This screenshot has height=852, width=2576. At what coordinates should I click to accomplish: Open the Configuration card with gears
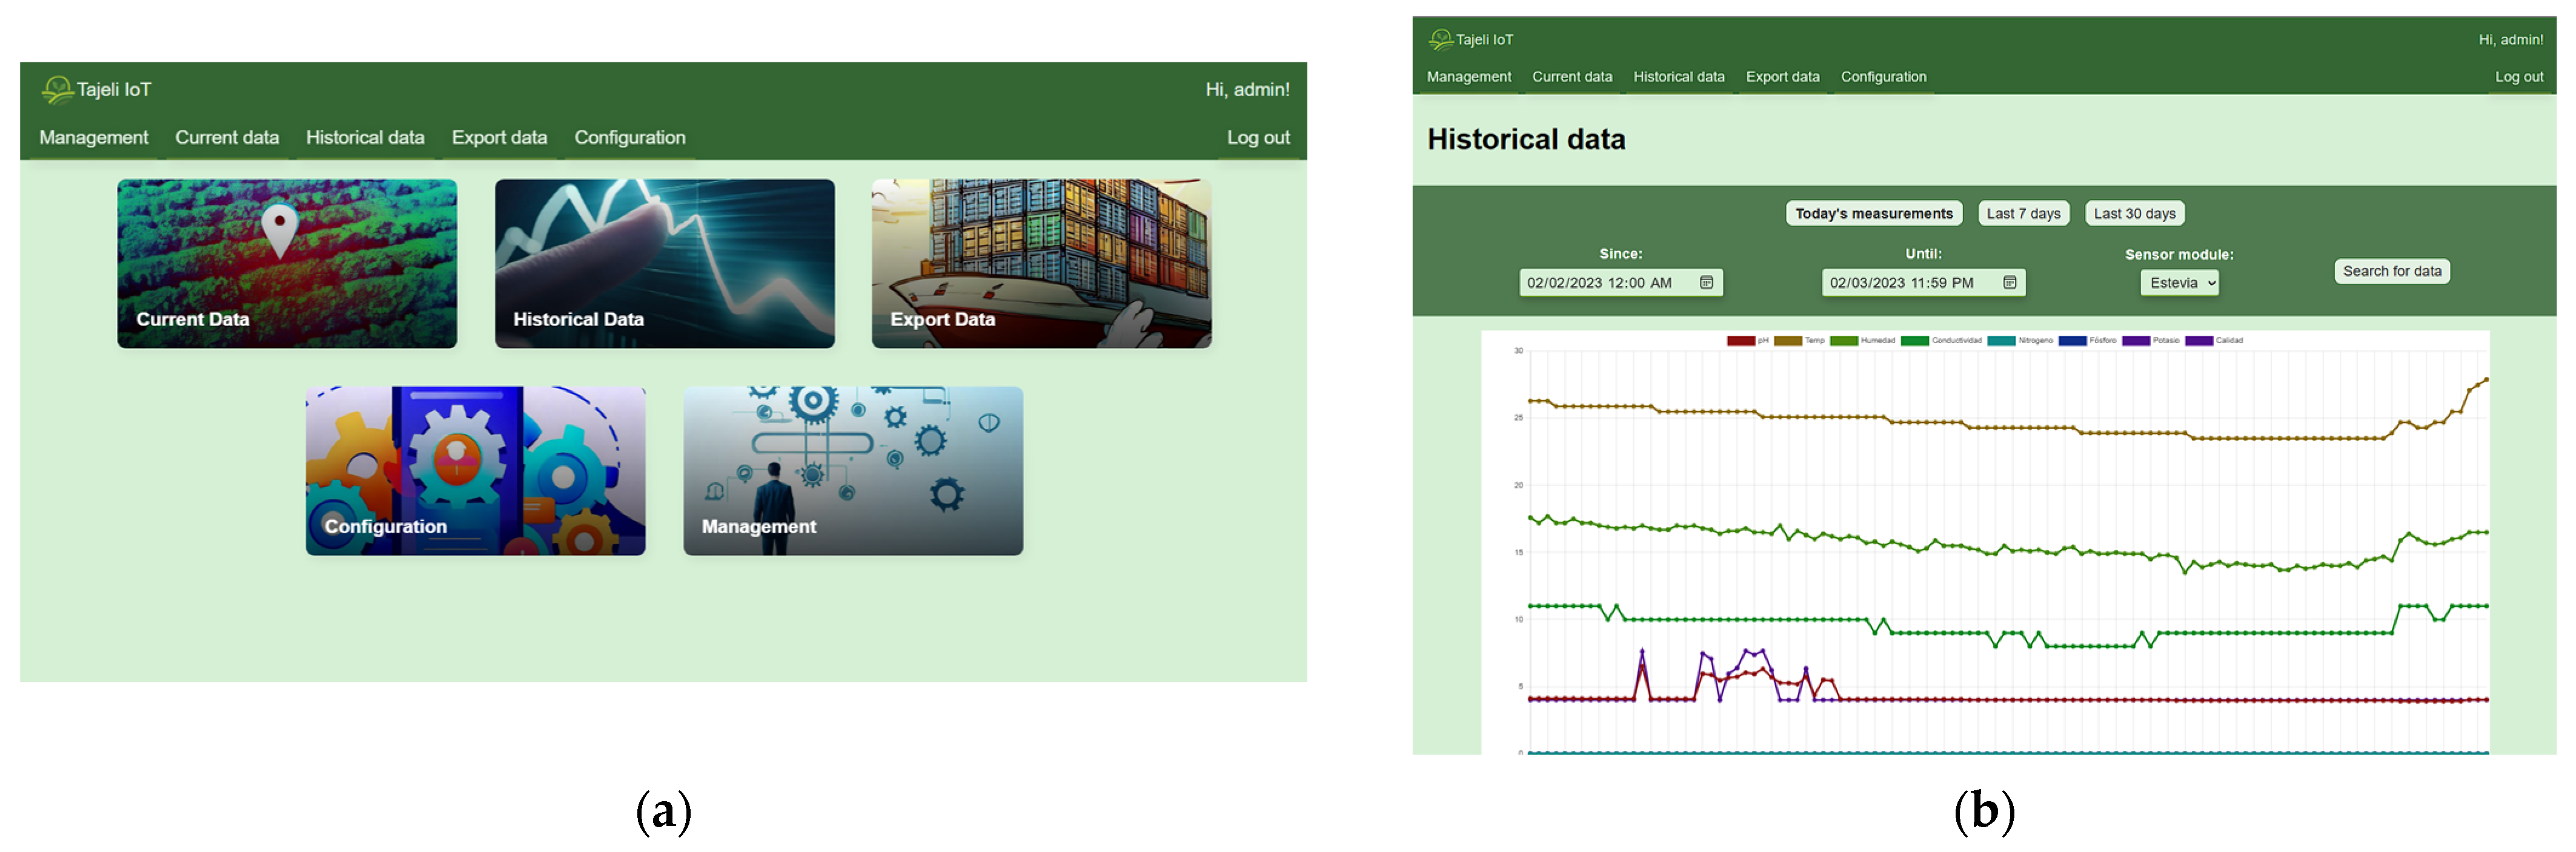pos(475,470)
